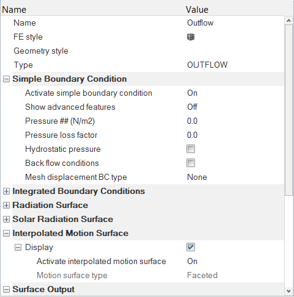Expand the Radiation Surface section
The width and height of the screenshot is (294, 297).
pyautogui.click(x=6, y=206)
